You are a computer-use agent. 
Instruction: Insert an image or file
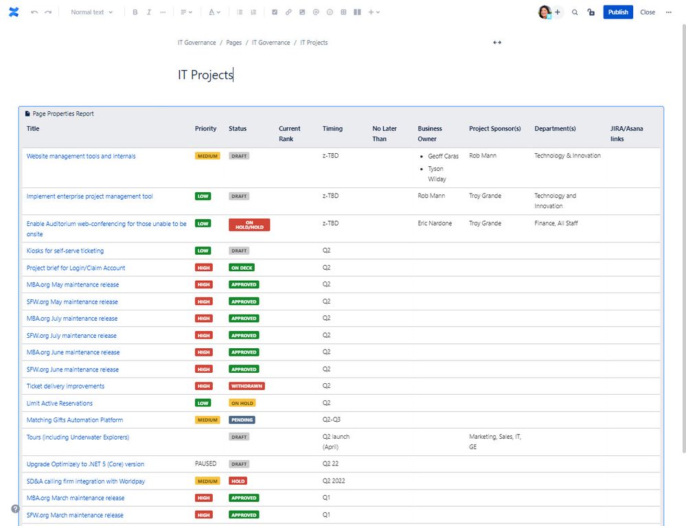tap(302, 12)
